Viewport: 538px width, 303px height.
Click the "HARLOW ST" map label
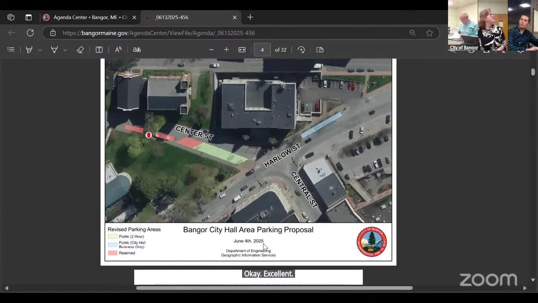pyautogui.click(x=282, y=155)
